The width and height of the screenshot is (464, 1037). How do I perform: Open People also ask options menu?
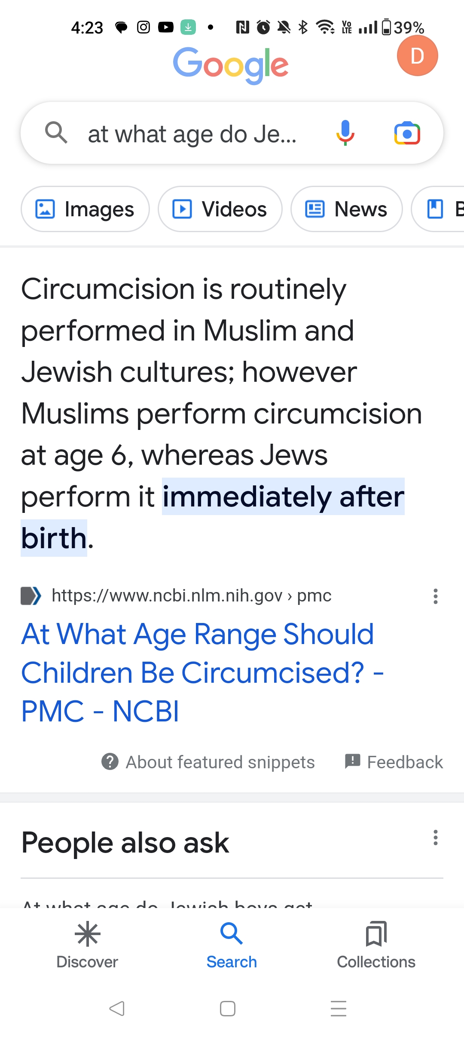[435, 838]
